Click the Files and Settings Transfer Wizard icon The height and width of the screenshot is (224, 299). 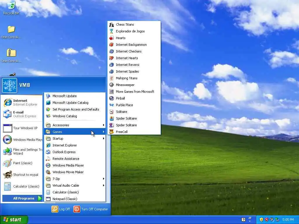pos(8,151)
